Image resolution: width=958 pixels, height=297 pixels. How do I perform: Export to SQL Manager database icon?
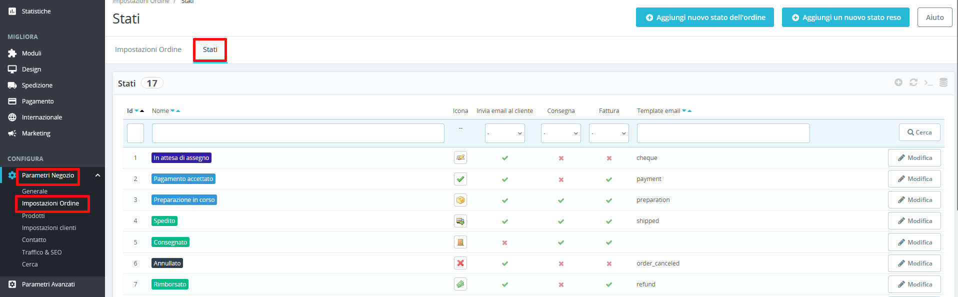click(943, 82)
